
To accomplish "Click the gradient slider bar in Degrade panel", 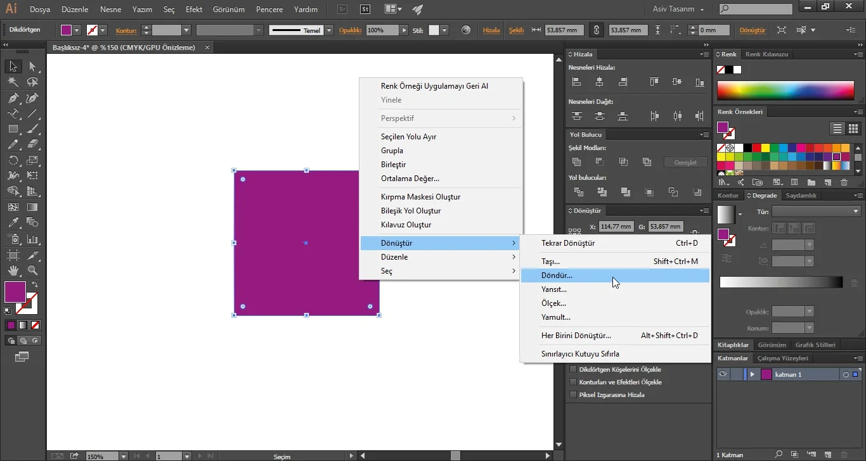I will 781,282.
